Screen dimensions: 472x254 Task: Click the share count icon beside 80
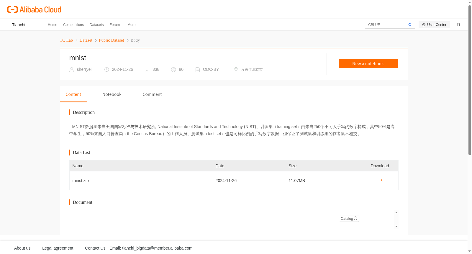(x=173, y=70)
